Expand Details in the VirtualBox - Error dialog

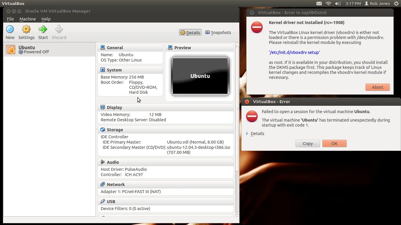coord(255,134)
